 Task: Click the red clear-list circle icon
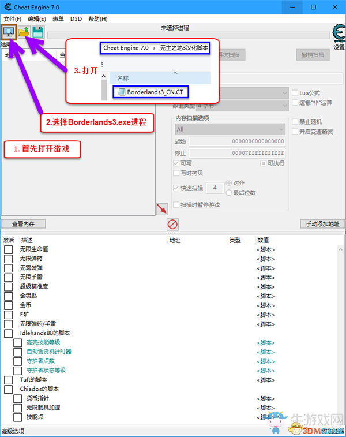point(172,224)
